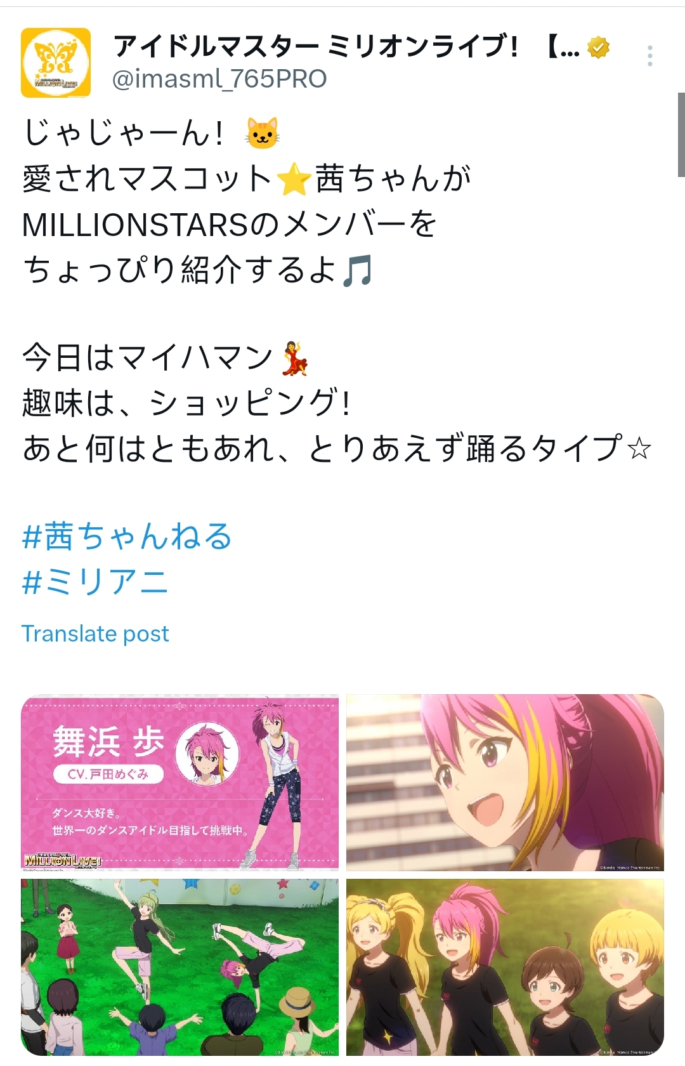Image resolution: width=685 pixels, height=1066 pixels.
Task: Tap the dancer emoji after マイハマン
Action: [x=294, y=359]
